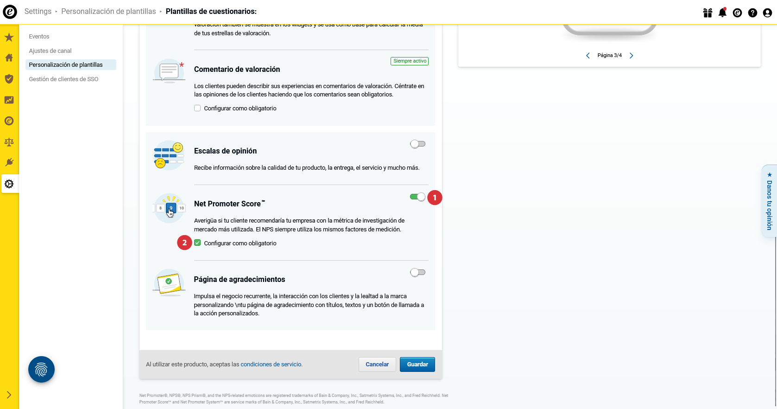Click the Net Promoter Score illustration
This screenshot has height=409, width=777.
[169, 208]
